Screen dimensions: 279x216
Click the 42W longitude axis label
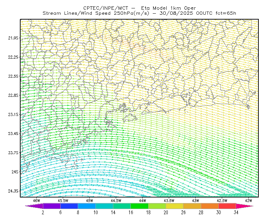tap(248, 201)
